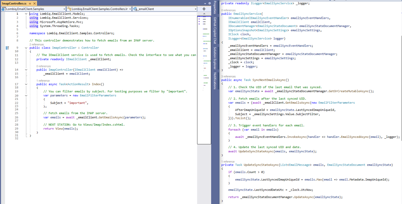Image resolution: width=402 pixels, height=204 pixels.
Task: Click line number 6 in the gutter
Action: tap(17, 33)
